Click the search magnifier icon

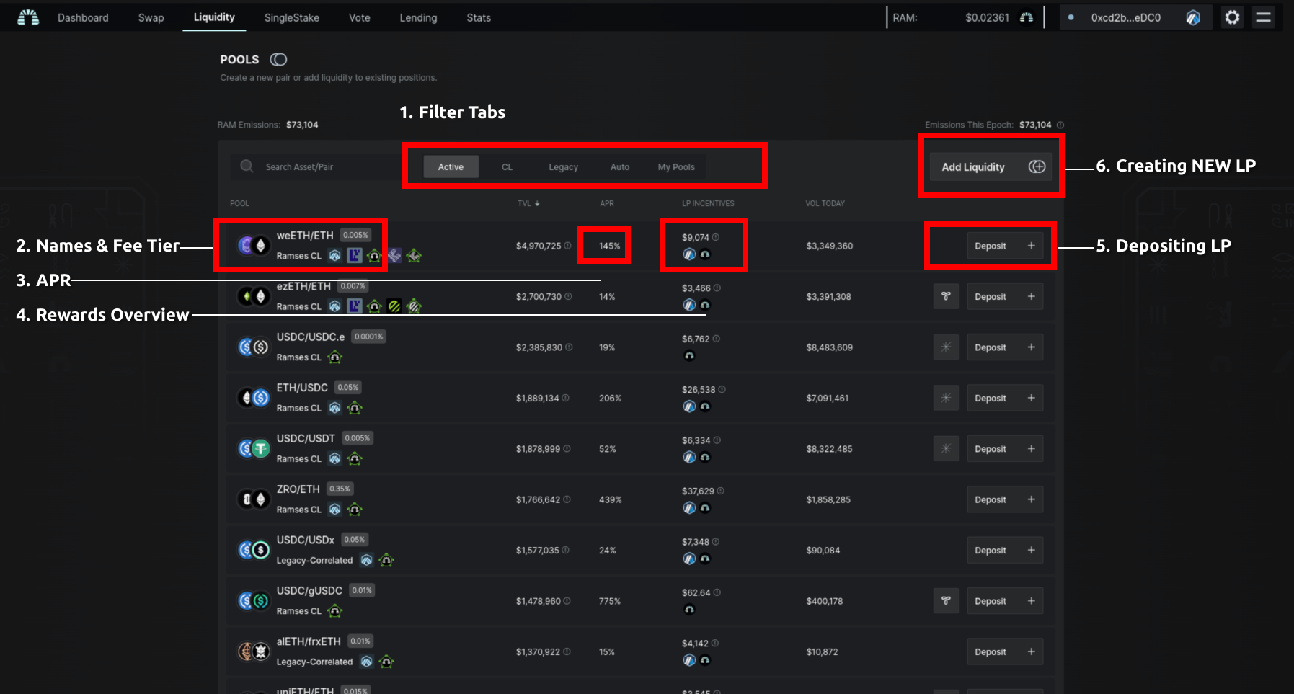(x=247, y=166)
